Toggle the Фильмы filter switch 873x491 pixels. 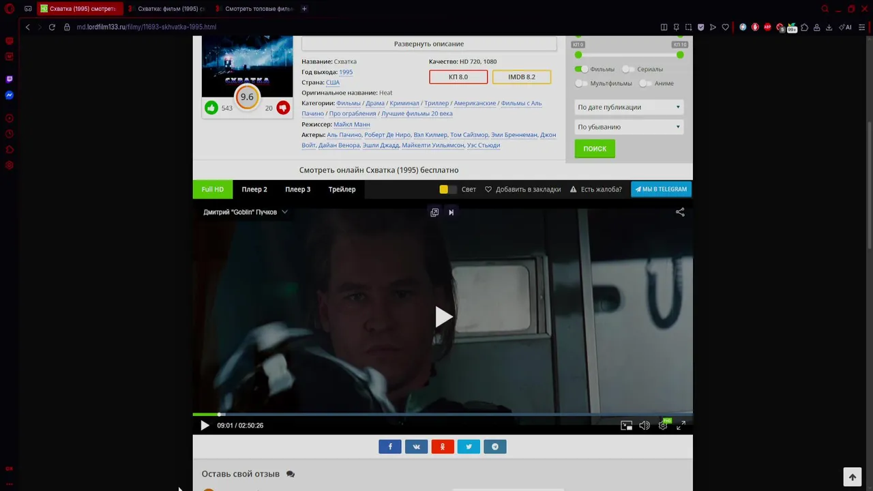pos(581,69)
